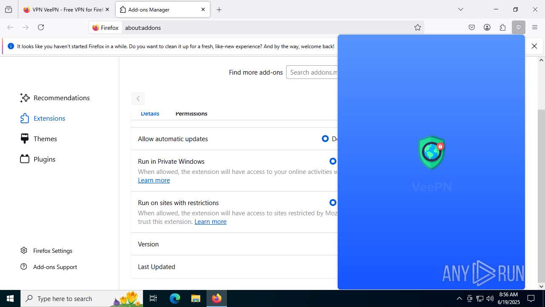Switch to the Details tab

pyautogui.click(x=150, y=114)
